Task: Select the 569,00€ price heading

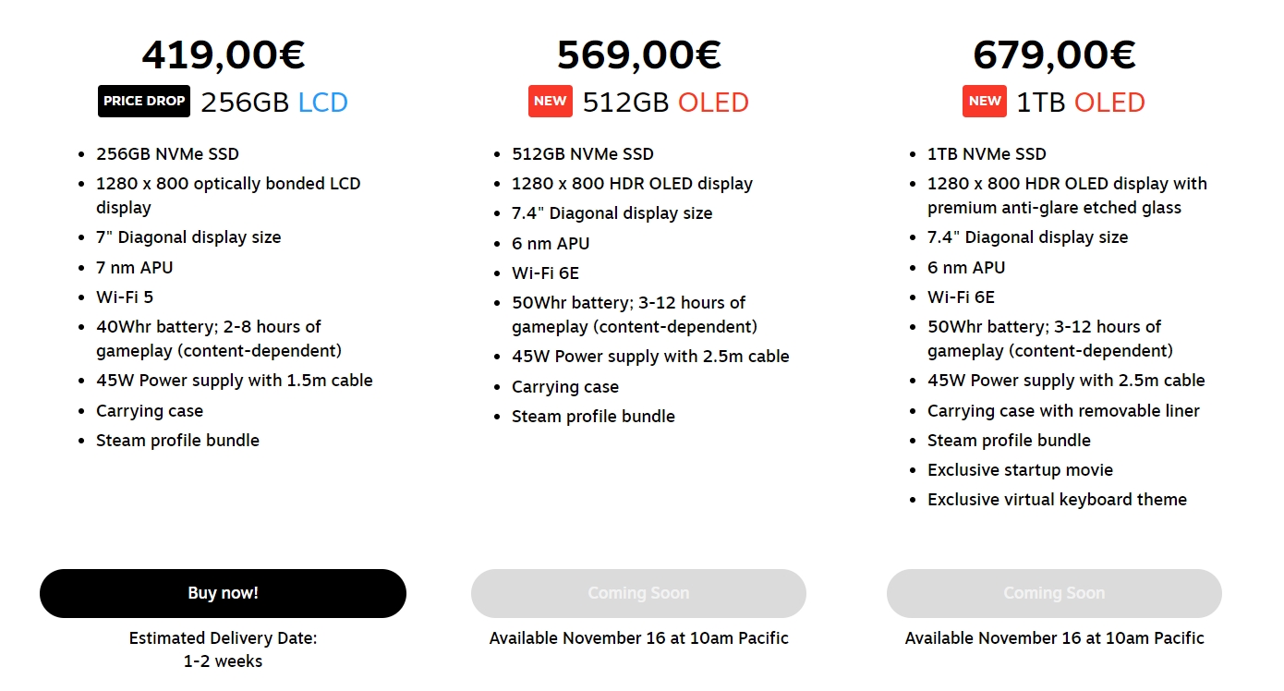Action: click(638, 55)
